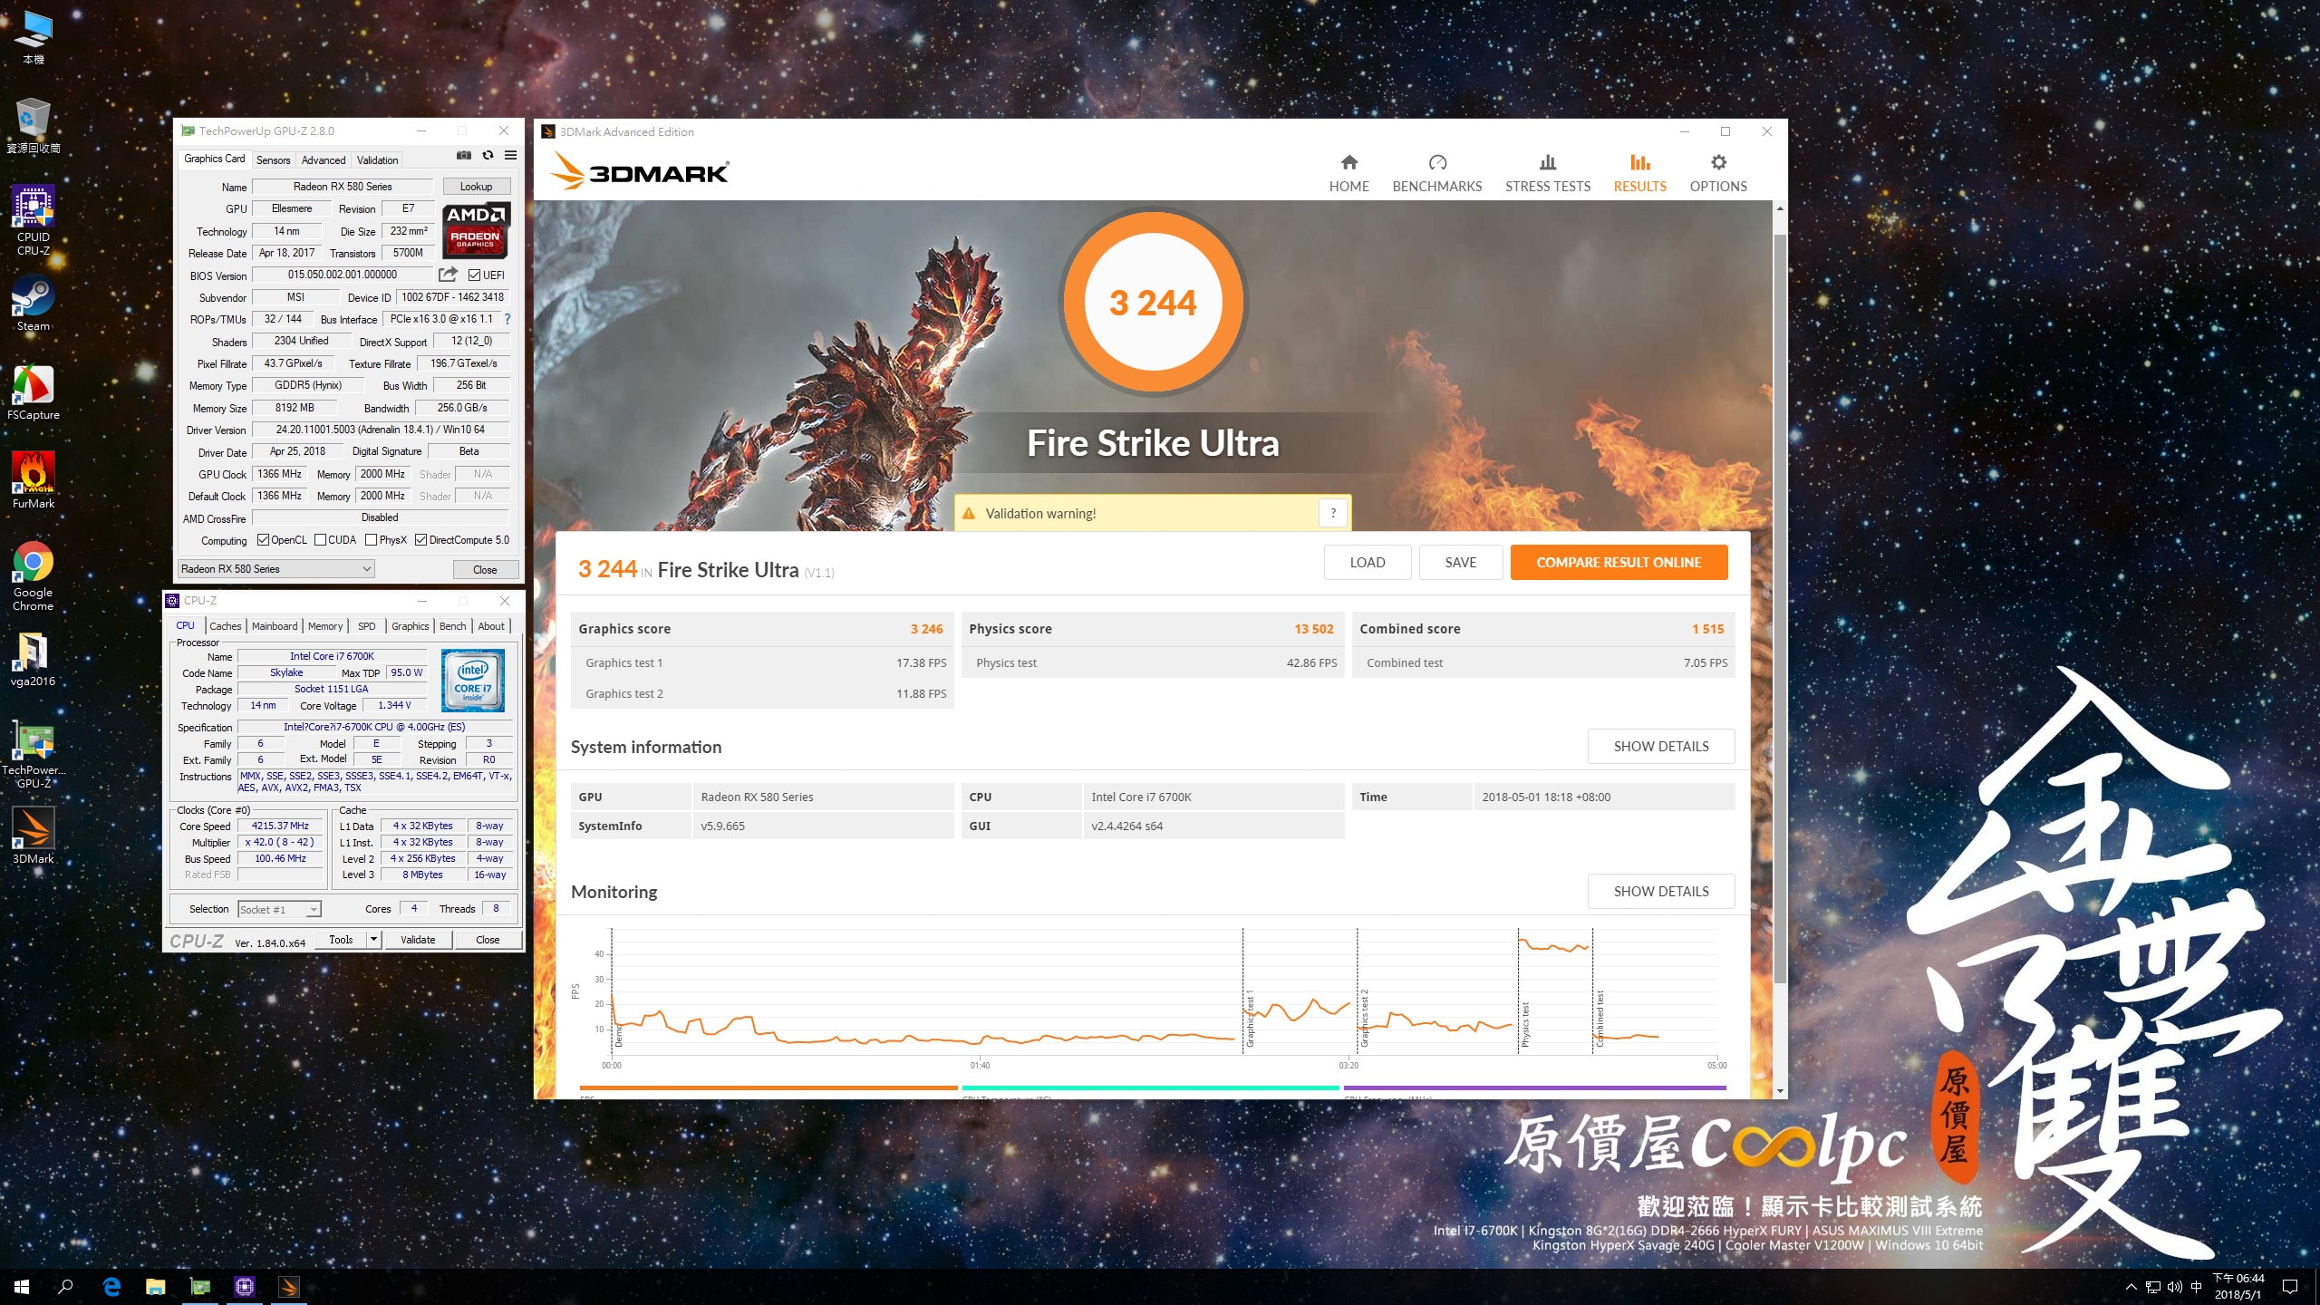The image size is (2320, 1305).
Task: Select the CPUID CPU-Z desktop icon
Action: (x=34, y=220)
